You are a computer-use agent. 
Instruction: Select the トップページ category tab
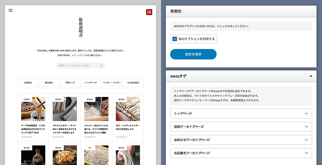[x=91, y=82]
